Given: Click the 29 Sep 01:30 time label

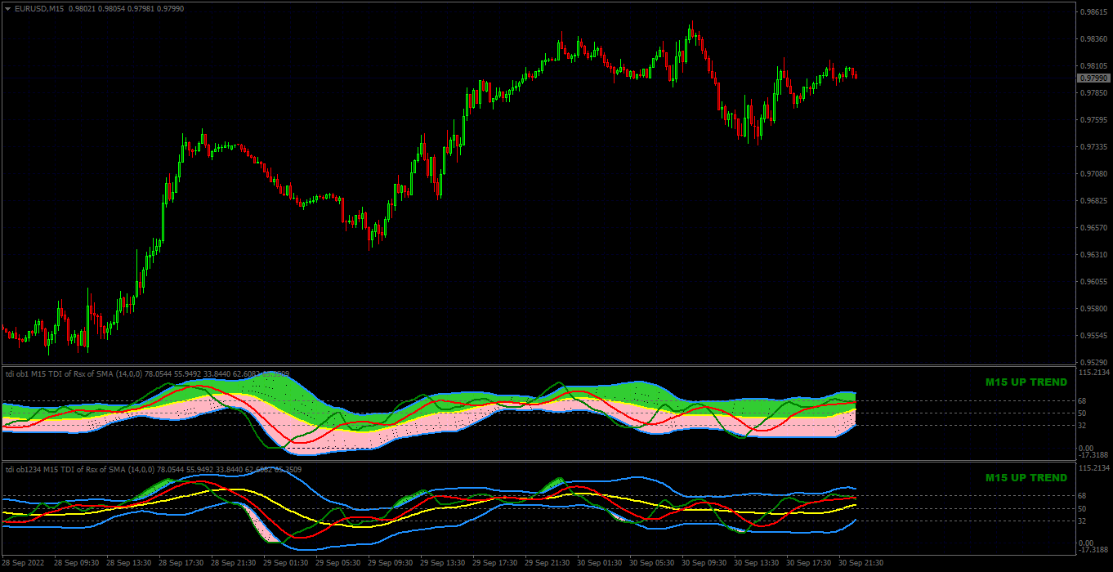Looking at the screenshot, I should click(x=286, y=563).
